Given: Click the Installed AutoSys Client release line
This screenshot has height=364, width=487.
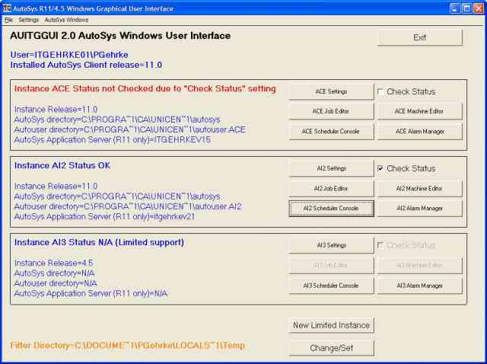Looking at the screenshot, I should coord(86,65).
